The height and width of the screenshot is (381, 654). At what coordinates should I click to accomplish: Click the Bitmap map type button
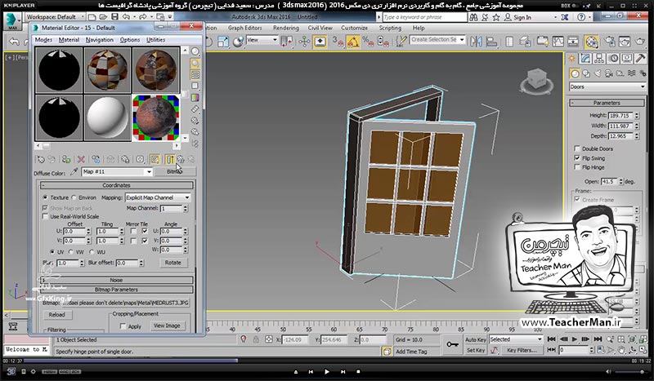click(x=175, y=171)
